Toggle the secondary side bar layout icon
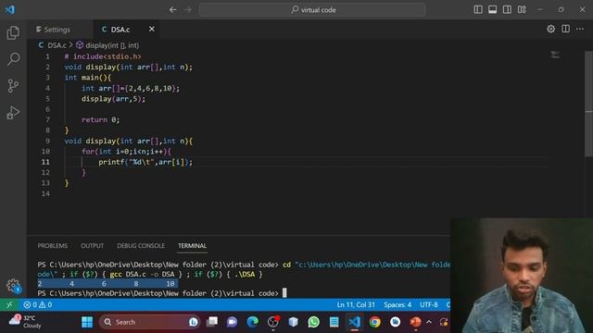Viewport: 593px width, 333px height. 507,10
